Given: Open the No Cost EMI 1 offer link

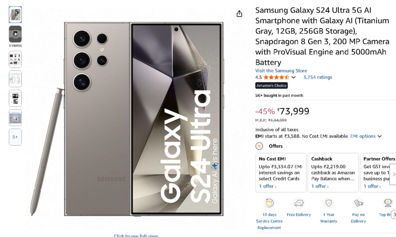Looking at the screenshot, I should pos(267,186).
